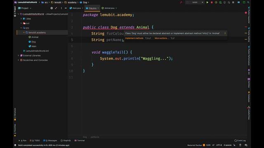Click the '4 spaces' indent setting

pos(227,145)
